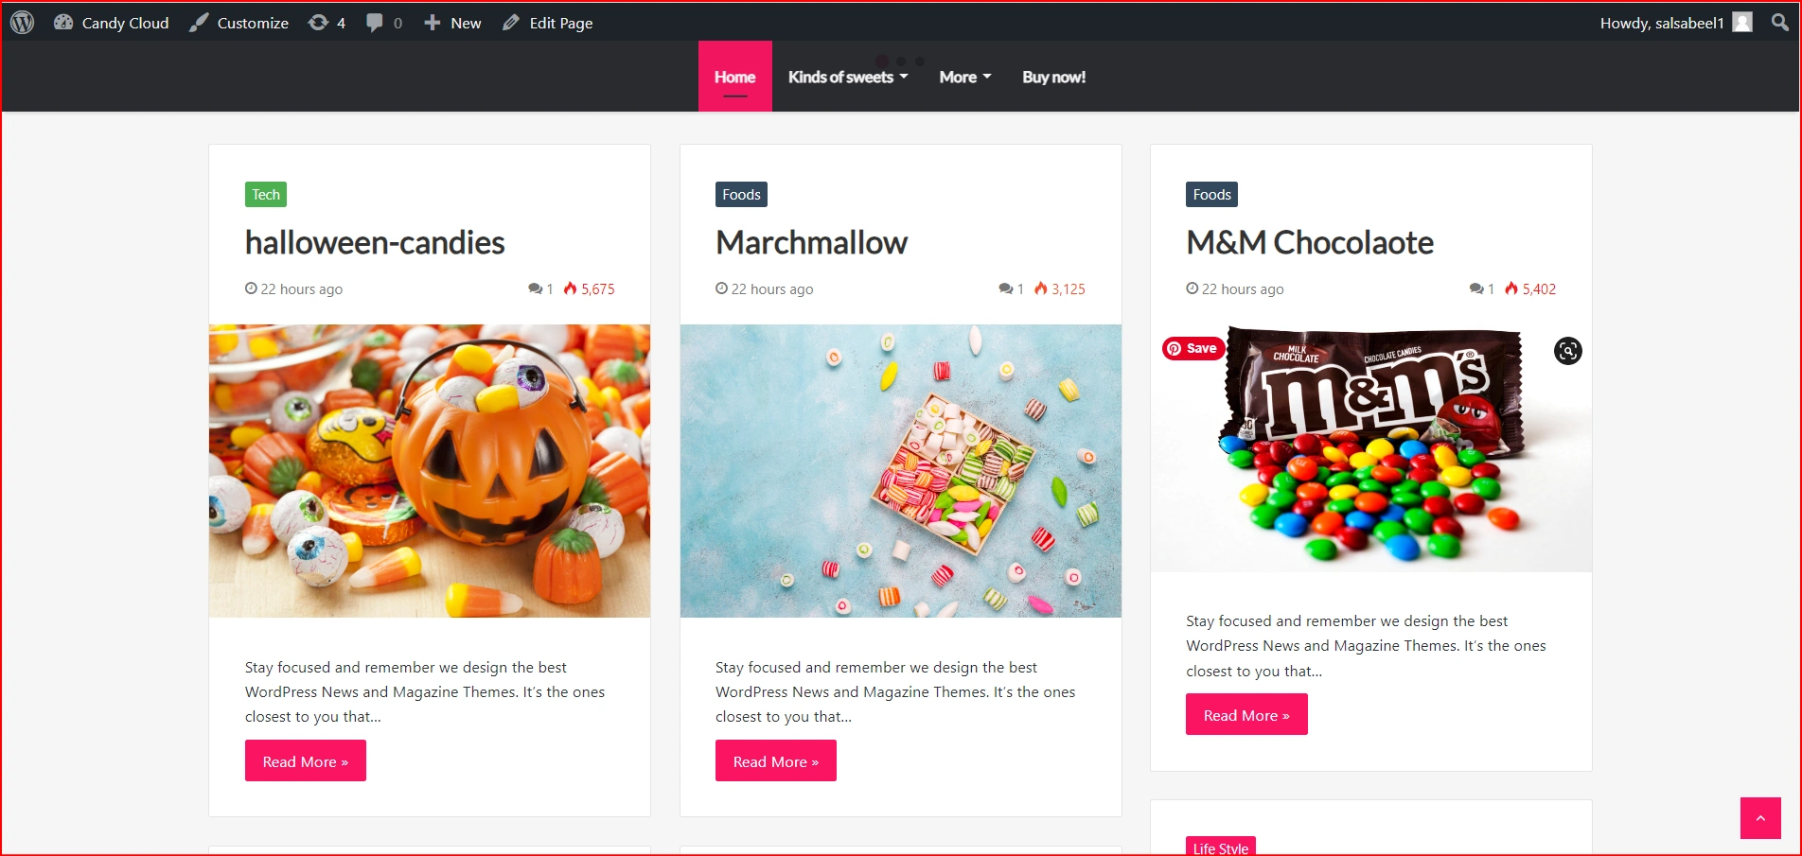Click Read More under Marchmallow post
The width and height of the screenshot is (1802, 856).
[x=776, y=760]
